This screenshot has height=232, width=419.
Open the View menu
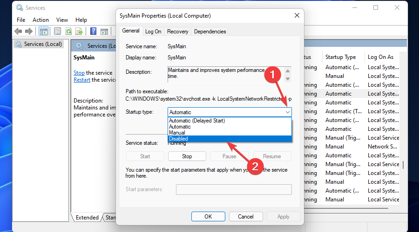[62, 19]
